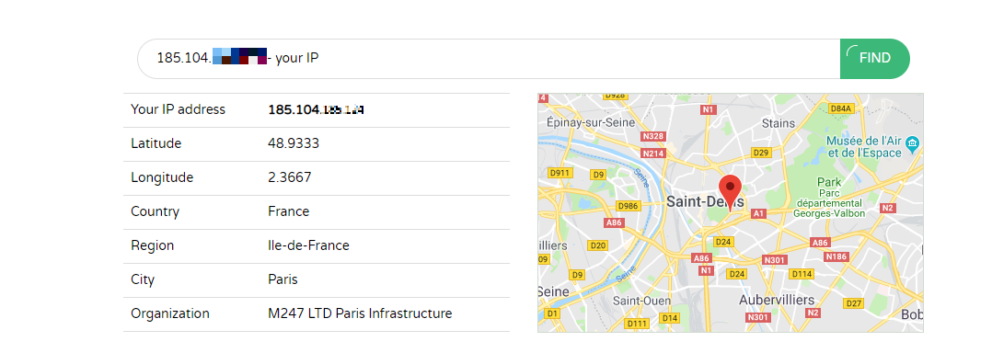992x353 pixels.
Task: Click the Aubervilliers label on map
Action: point(777,300)
